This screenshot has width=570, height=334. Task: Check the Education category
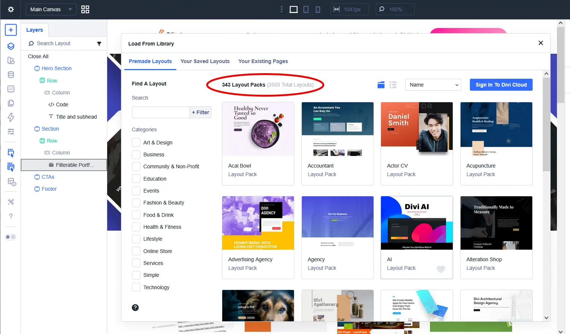(x=136, y=179)
